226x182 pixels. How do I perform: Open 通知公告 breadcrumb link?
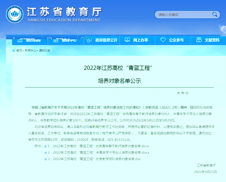pyautogui.click(x=45, y=51)
